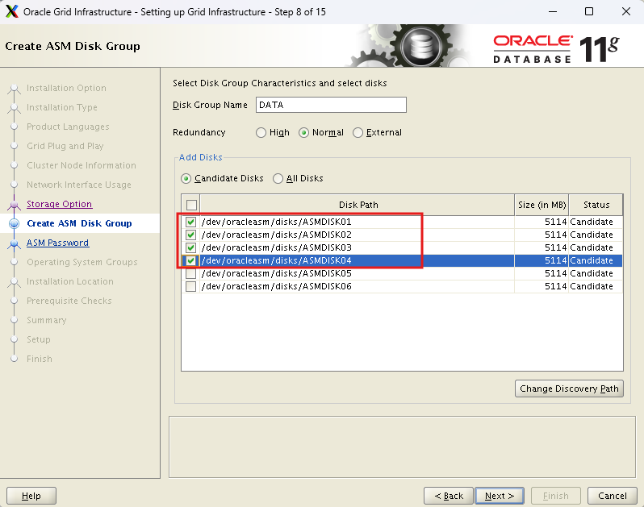Screen dimensions: 644x507
Task: Open the ASM Password step link
Action: [57, 243]
